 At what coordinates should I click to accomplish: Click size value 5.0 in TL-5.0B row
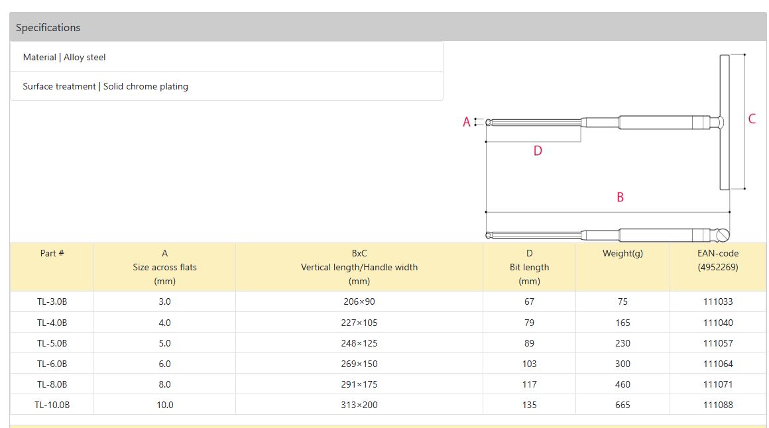click(165, 343)
